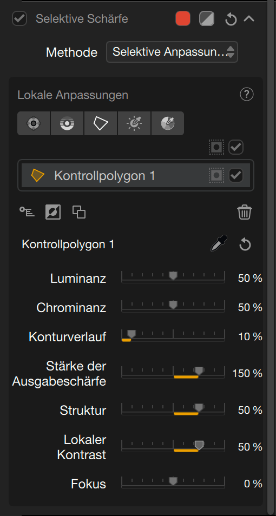This screenshot has height=516, width=276.
Task: Select the control point tool icon
Action: [x=34, y=123]
